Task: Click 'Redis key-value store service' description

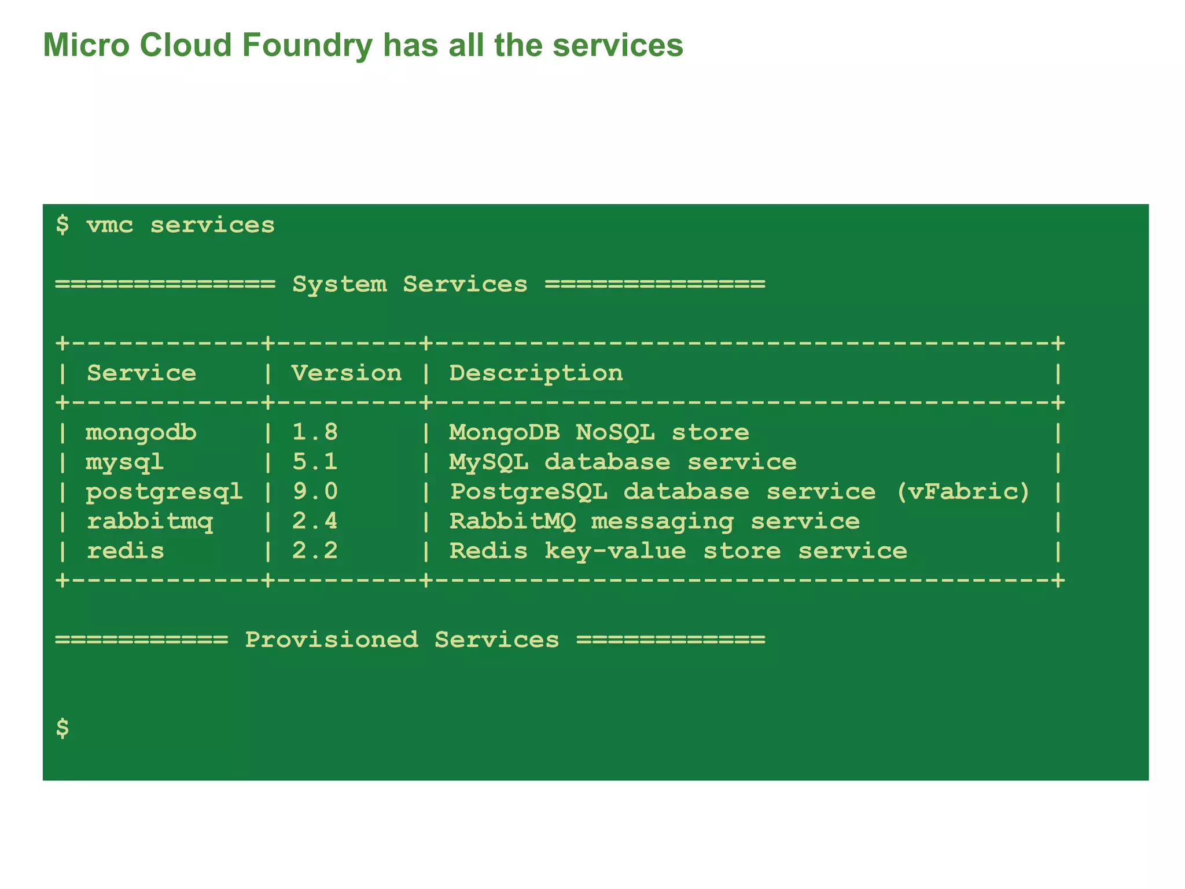Action: 678,552
